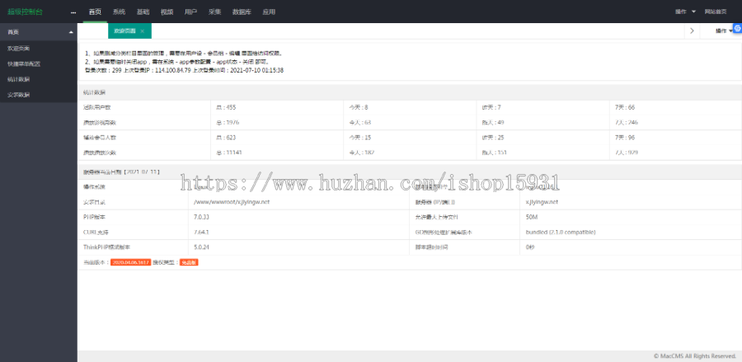Viewport: 742px width, 362px height.
Task: Open the 采集 top menu
Action: [215, 12]
